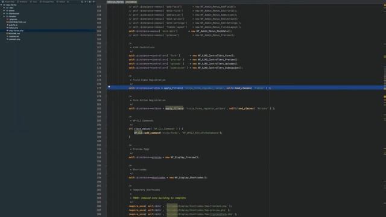Click the gulpfile.js file icon
The width and height of the screenshot is (386, 217).
[x=7, y=25]
